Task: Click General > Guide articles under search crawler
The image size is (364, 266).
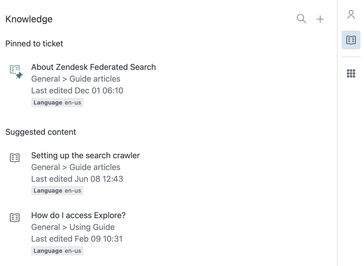Action: click(76, 167)
